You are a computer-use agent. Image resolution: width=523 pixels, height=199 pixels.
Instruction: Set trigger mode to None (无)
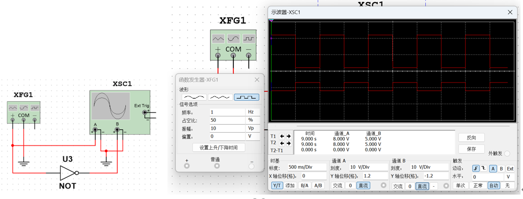click(507, 186)
